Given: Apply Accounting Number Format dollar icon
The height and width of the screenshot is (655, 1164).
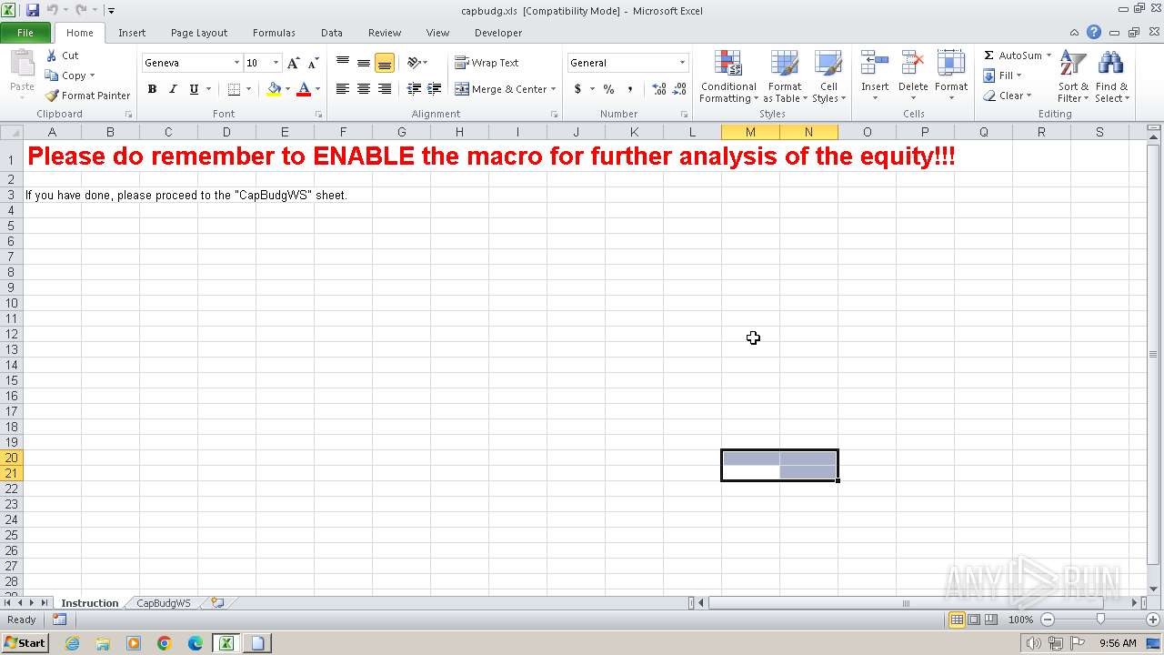Looking at the screenshot, I should tap(577, 89).
